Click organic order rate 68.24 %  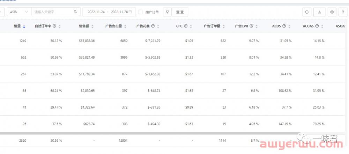(x=56, y=91)
